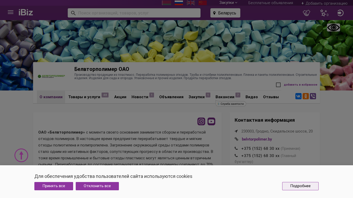Image resolution: width=353 pixels, height=198 pixels.
Task: Click the Служба занятости badge
Action: (231, 104)
